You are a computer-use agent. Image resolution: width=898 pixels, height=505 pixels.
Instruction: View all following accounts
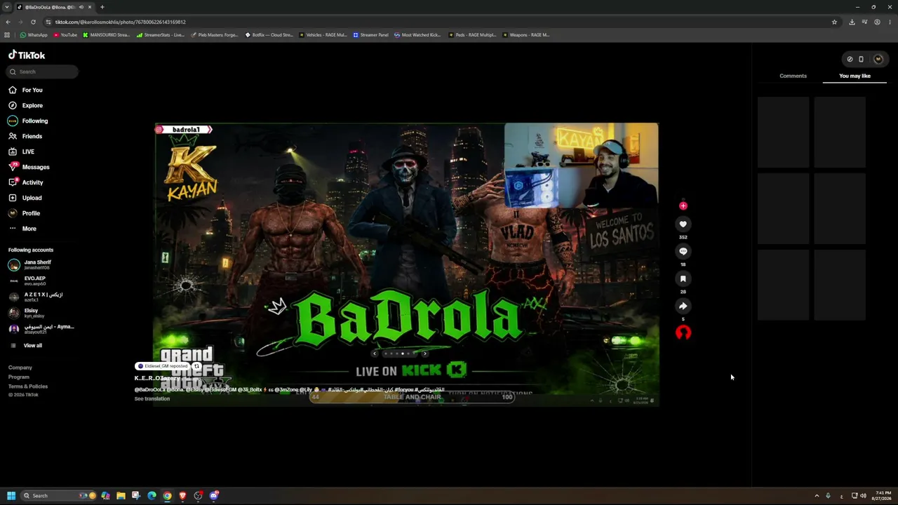pyautogui.click(x=25, y=345)
